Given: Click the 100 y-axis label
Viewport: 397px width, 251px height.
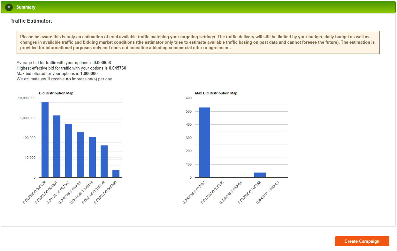Looking at the screenshot, I should tap(188, 164).
